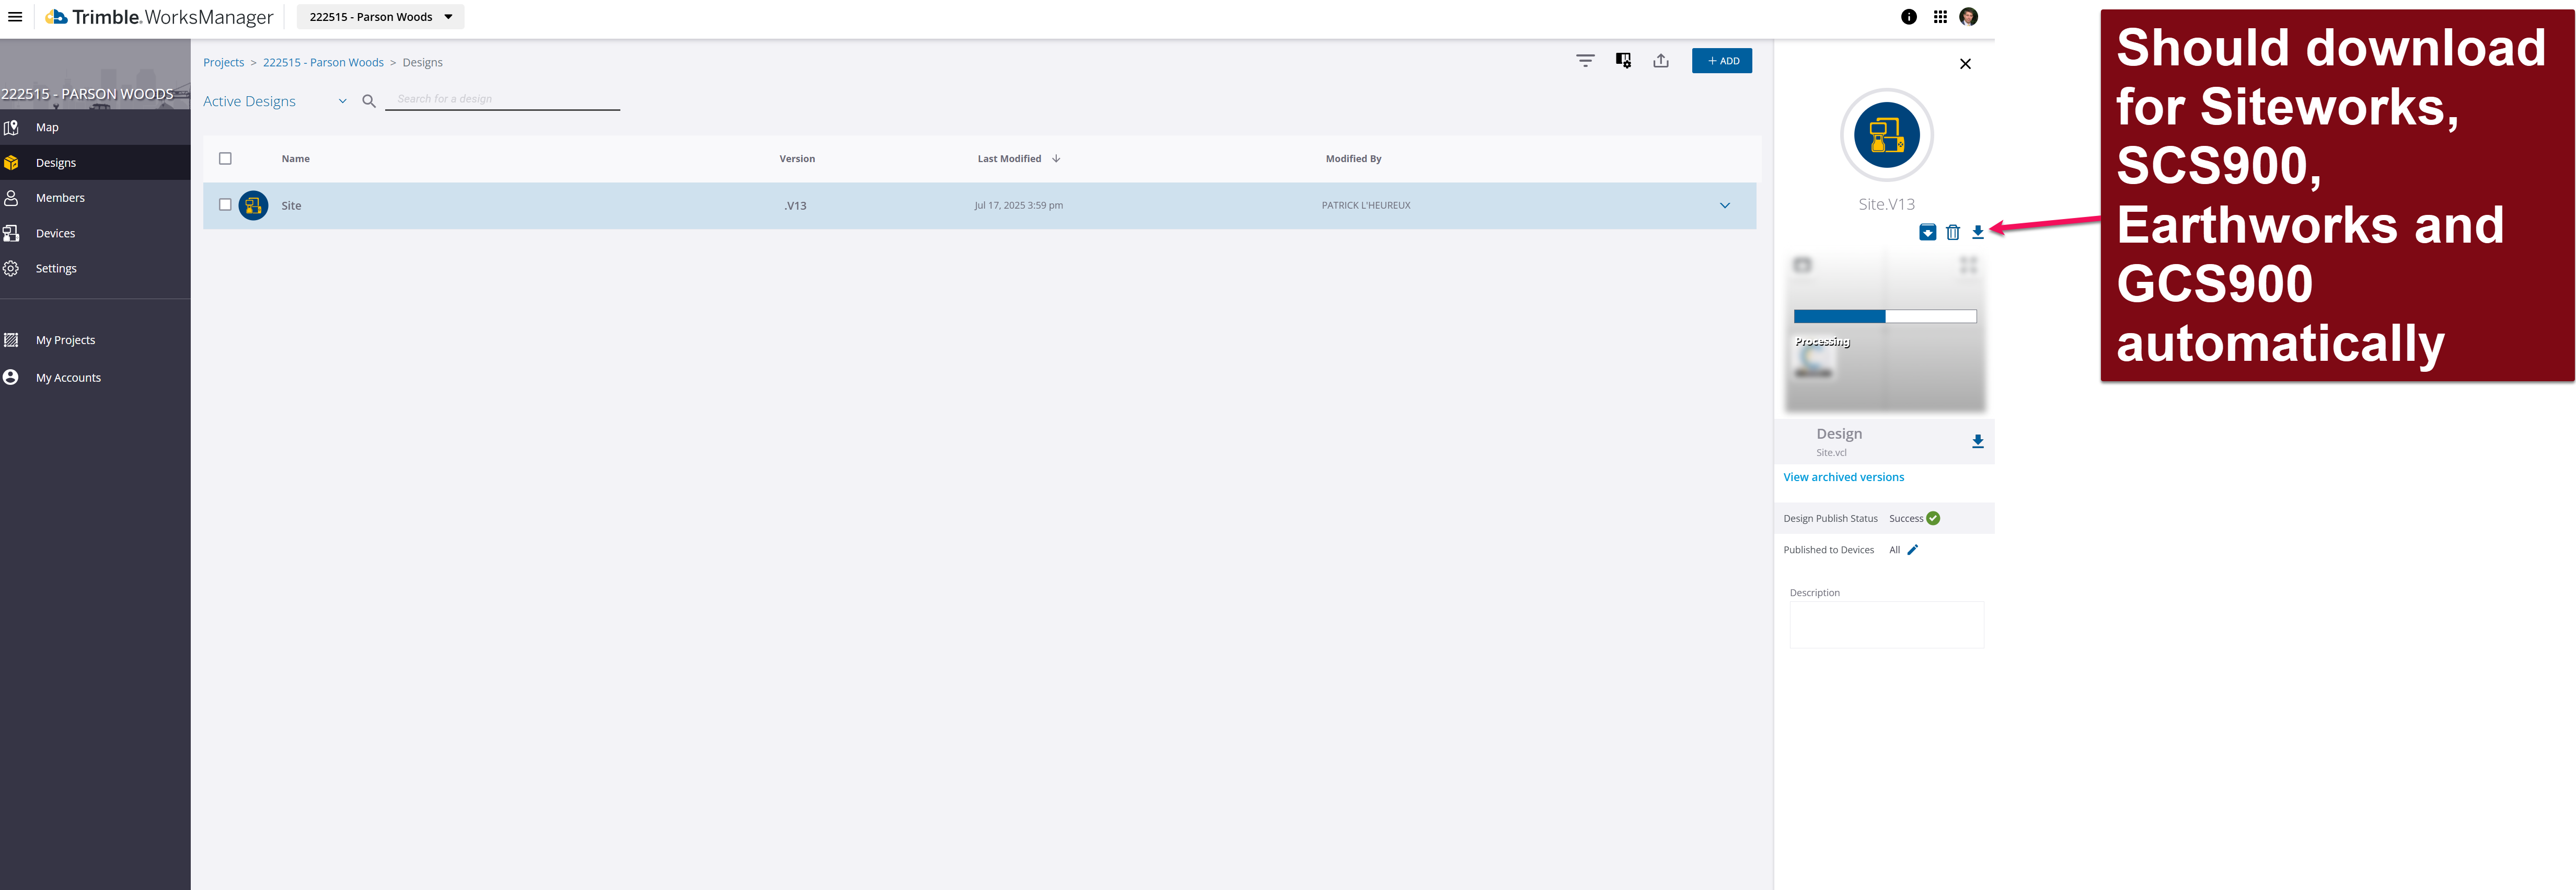The width and height of the screenshot is (2576, 890).
Task: Tick the checkbox for Site design
Action: click(225, 205)
